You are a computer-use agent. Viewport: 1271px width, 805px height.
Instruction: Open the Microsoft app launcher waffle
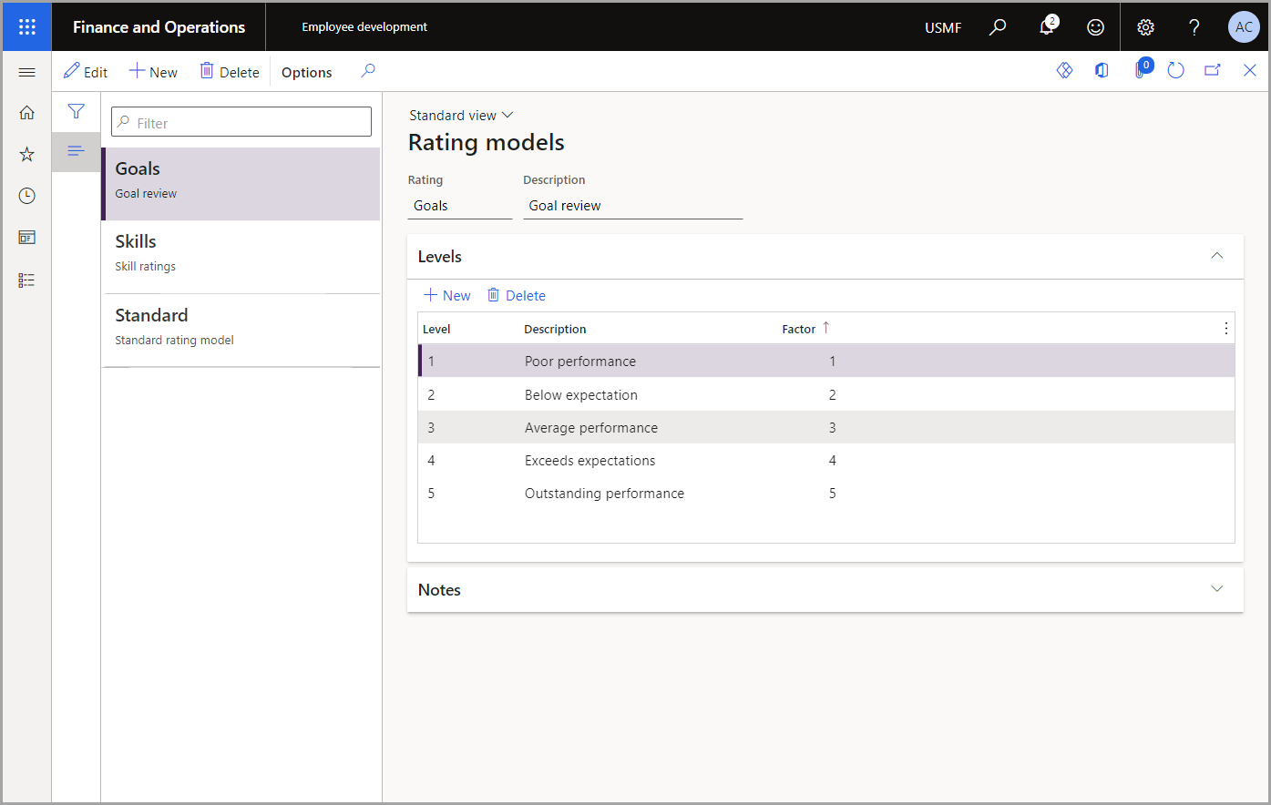(x=26, y=26)
